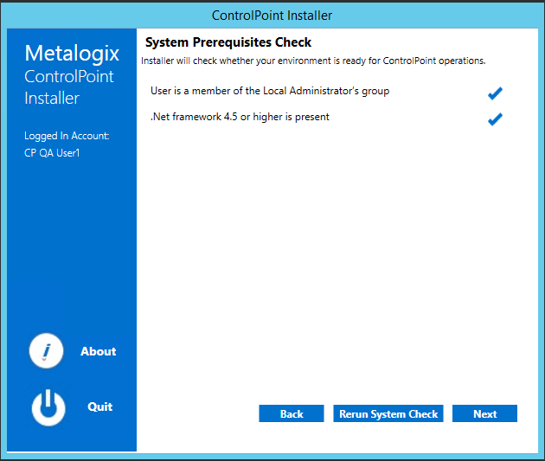Go to the previous step with Back
The height and width of the screenshot is (461, 545).
click(292, 413)
